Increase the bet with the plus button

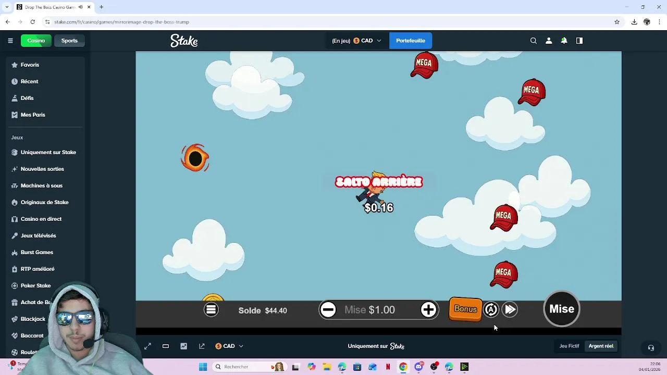tap(428, 310)
